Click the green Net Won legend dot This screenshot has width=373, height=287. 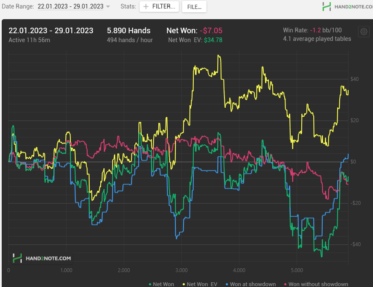click(150, 284)
